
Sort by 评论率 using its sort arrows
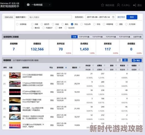(x=93, y=69)
